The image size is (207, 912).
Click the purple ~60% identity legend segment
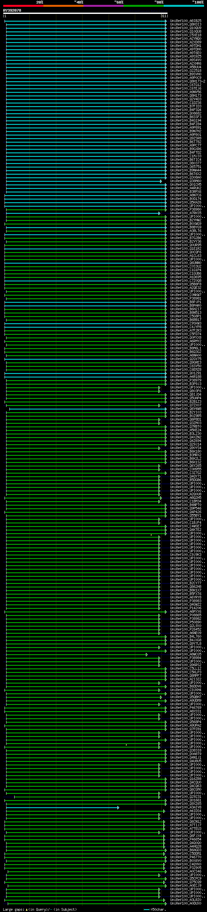click(103, 6)
